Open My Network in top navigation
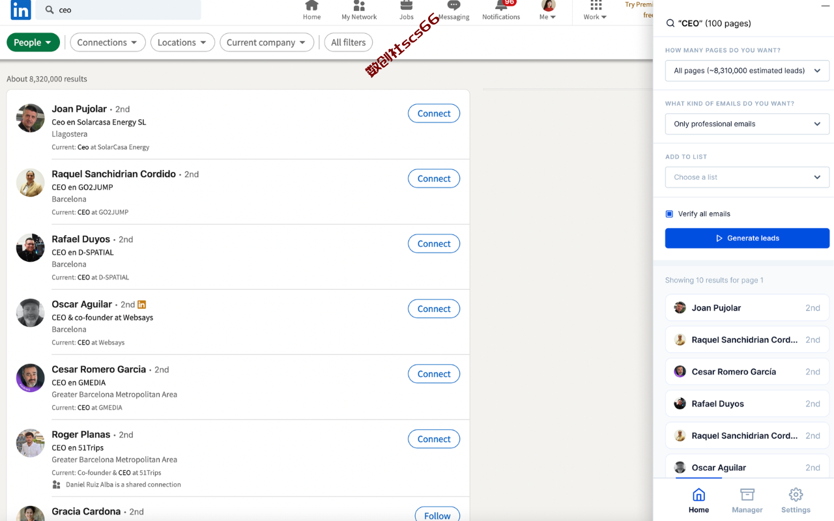834x521 pixels. (x=359, y=10)
